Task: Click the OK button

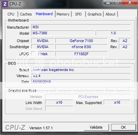Action: click(x=124, y=127)
